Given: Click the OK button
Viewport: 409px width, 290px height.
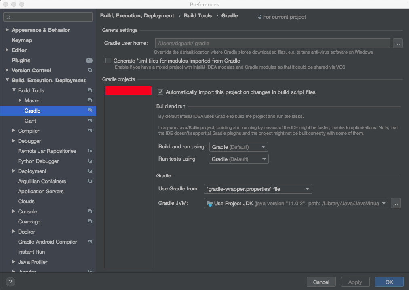Looking at the screenshot, I should point(389,282).
